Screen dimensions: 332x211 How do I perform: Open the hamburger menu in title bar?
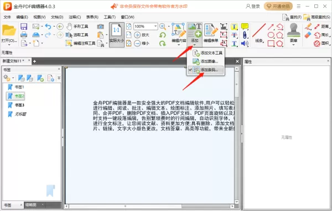pos(299,6)
